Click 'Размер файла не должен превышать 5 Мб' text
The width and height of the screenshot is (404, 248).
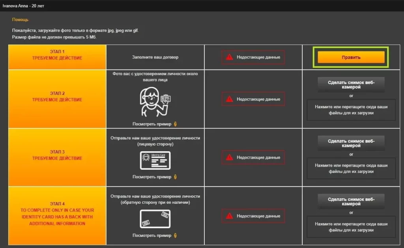54,37
